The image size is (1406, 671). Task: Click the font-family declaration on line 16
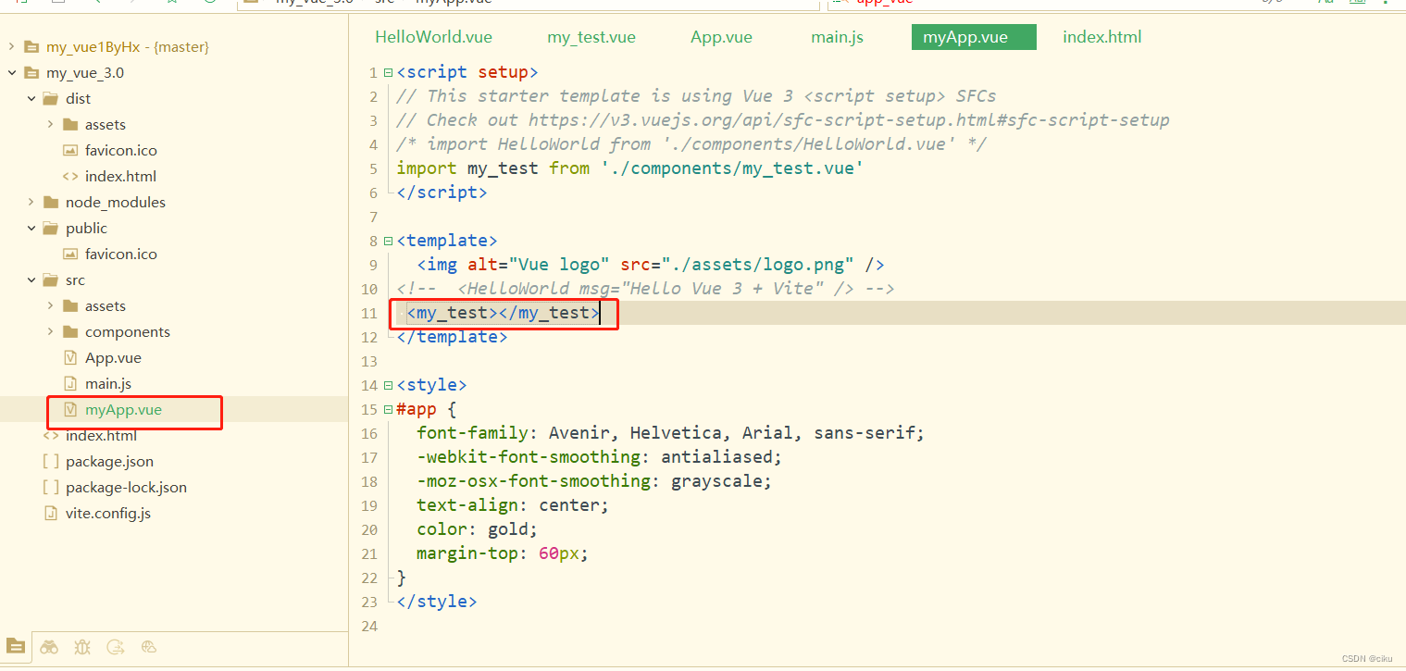pos(671,433)
